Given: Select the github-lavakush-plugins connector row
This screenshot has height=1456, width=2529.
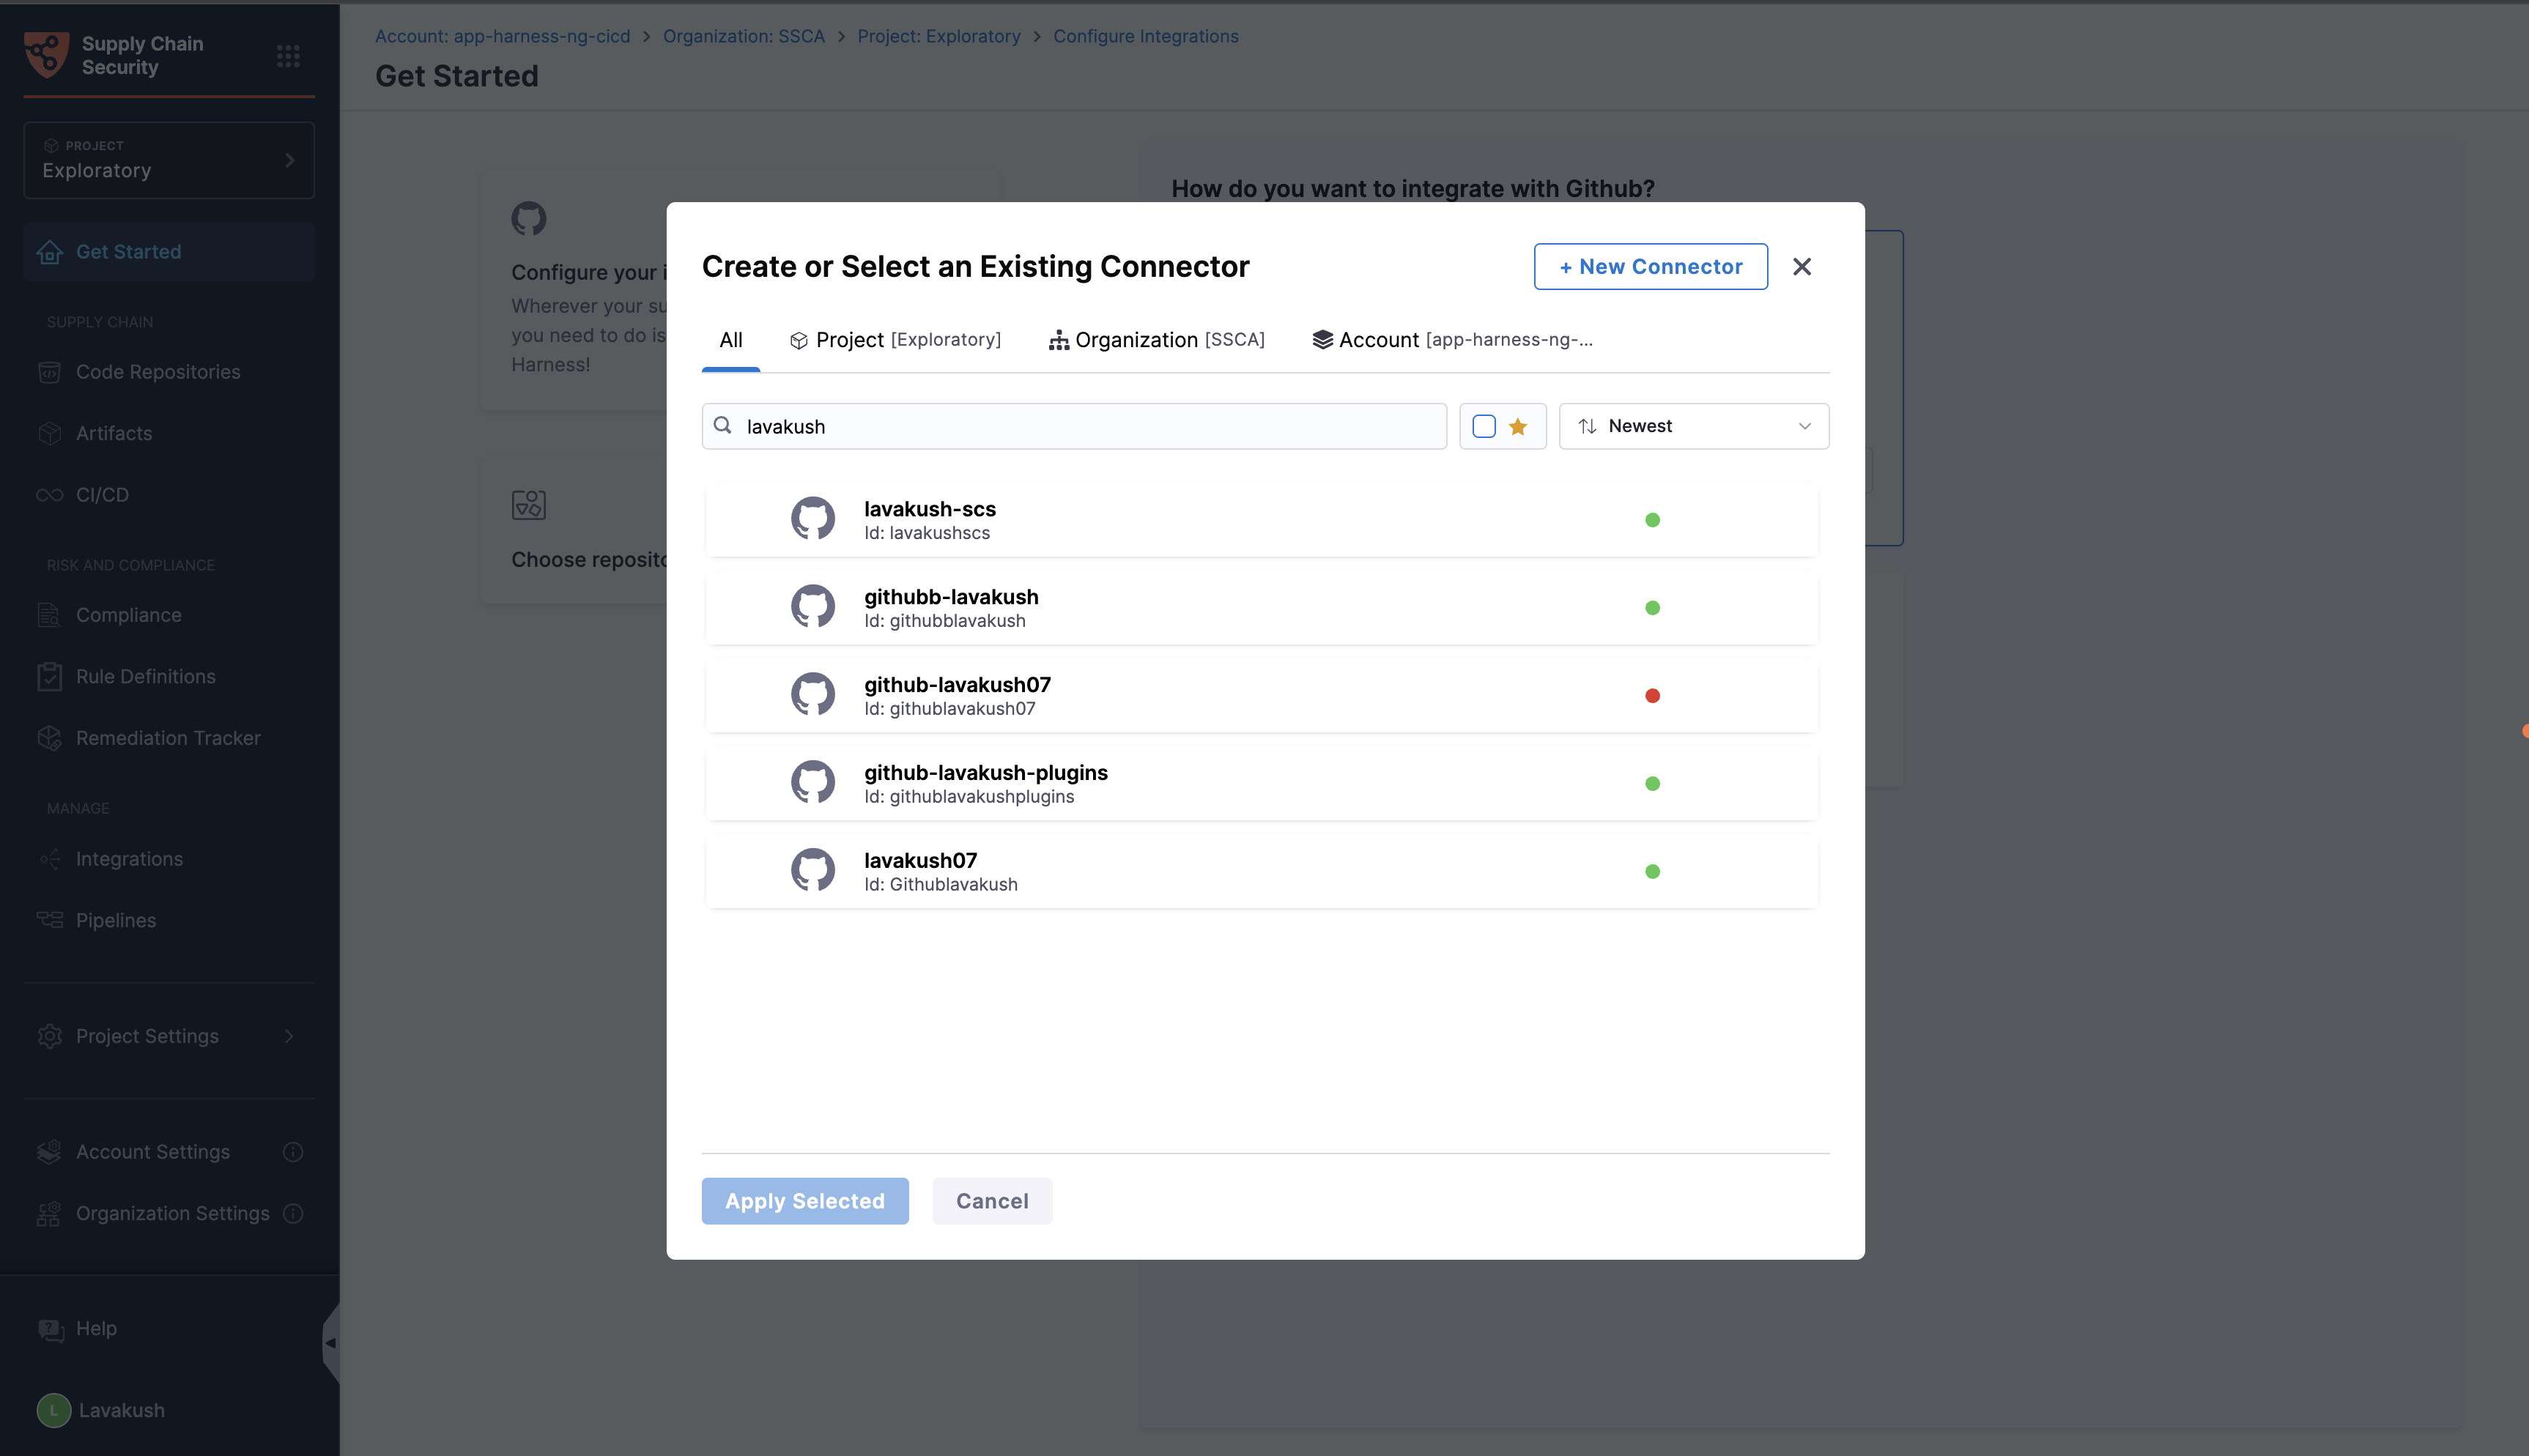Looking at the screenshot, I should pos(1261,784).
